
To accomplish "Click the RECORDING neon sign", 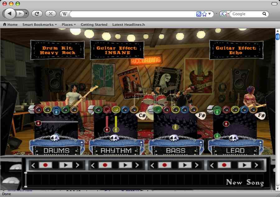I will [x=146, y=61].
